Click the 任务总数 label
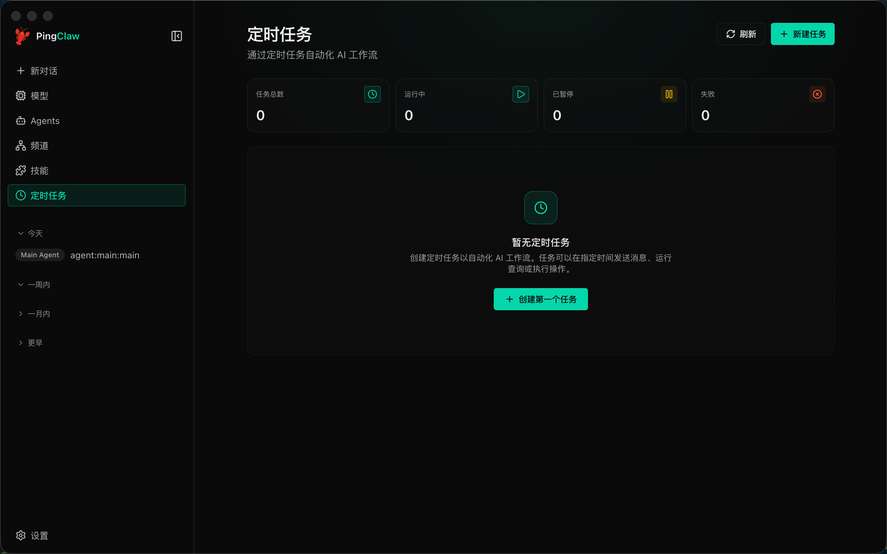887x554 pixels. [270, 94]
